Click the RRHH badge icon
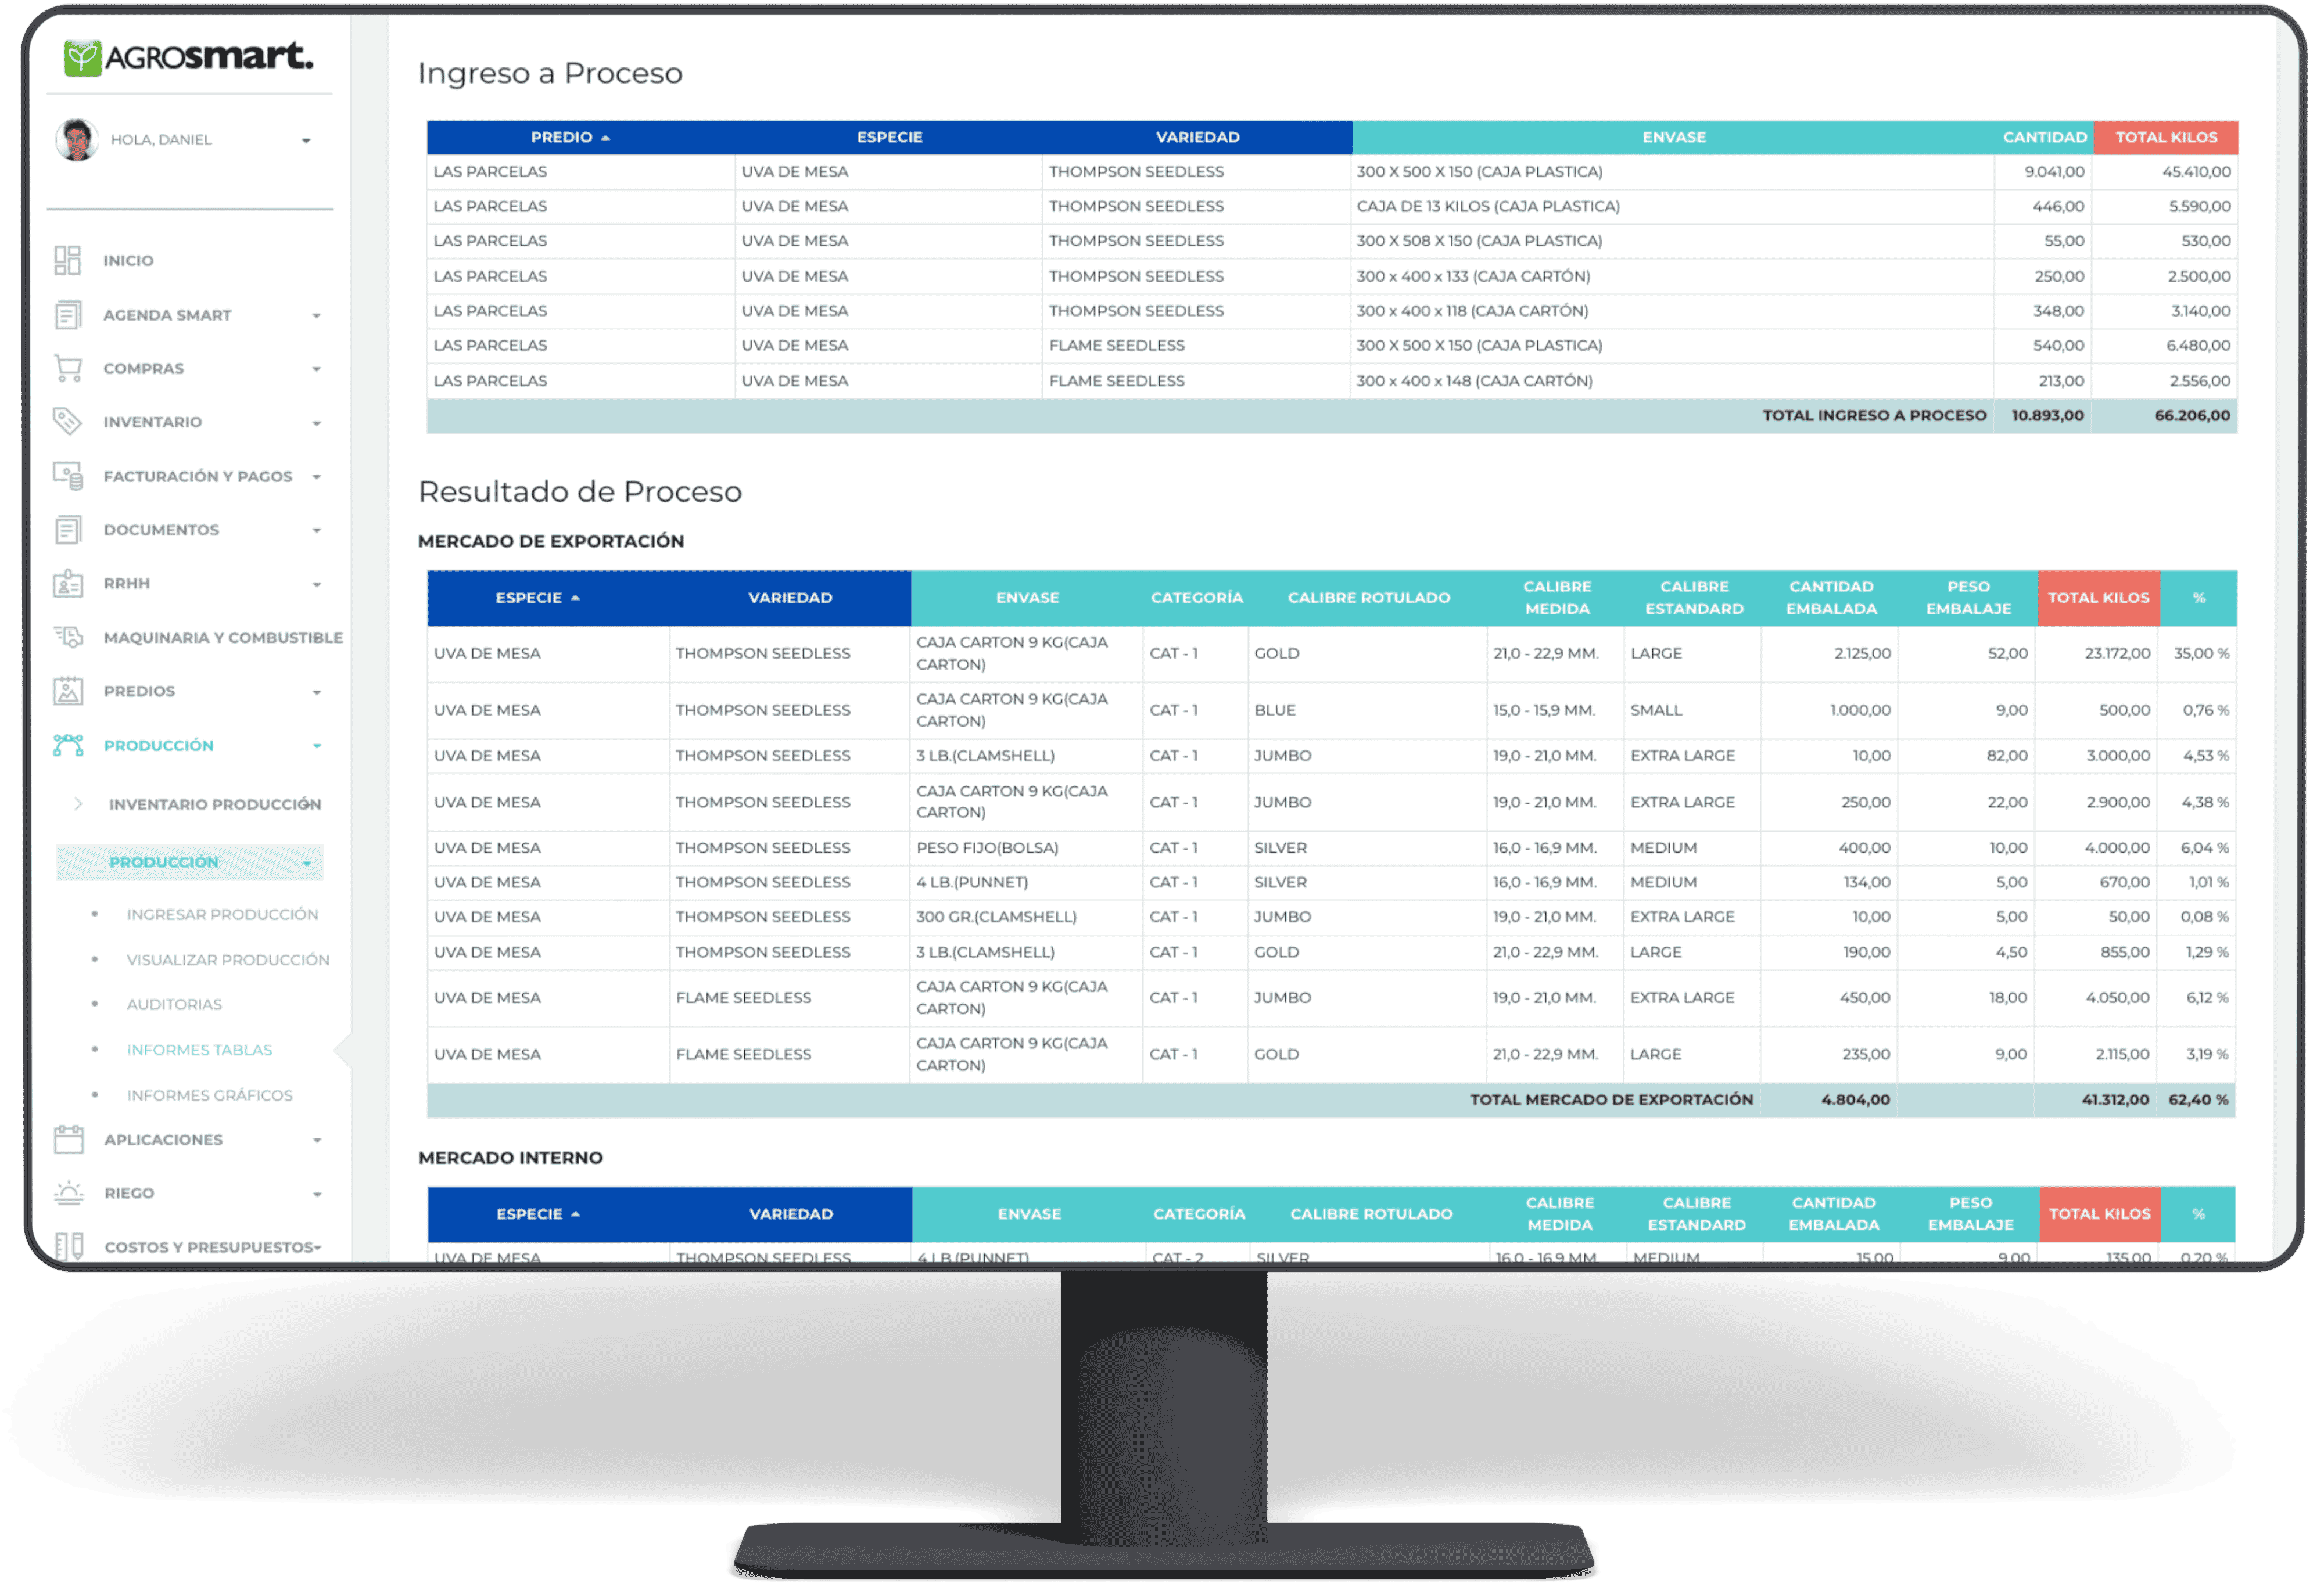This screenshot has height=1585, width=2324. click(67, 584)
